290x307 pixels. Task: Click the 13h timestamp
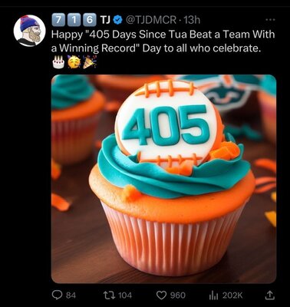192,20
